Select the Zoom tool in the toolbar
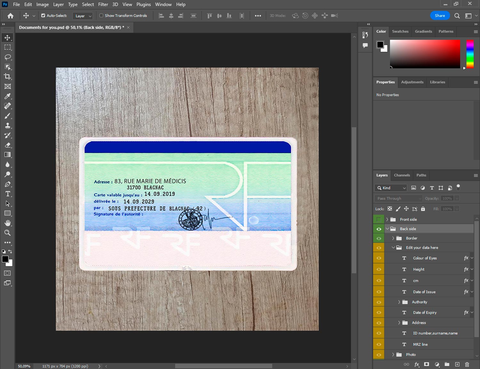The height and width of the screenshot is (369, 480). 8,233
